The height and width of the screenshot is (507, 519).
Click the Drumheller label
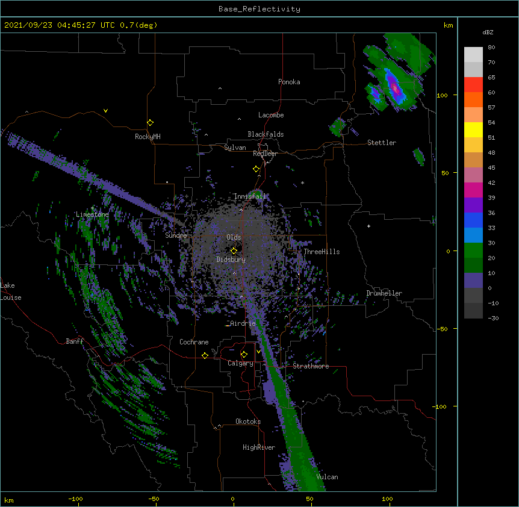click(x=384, y=293)
